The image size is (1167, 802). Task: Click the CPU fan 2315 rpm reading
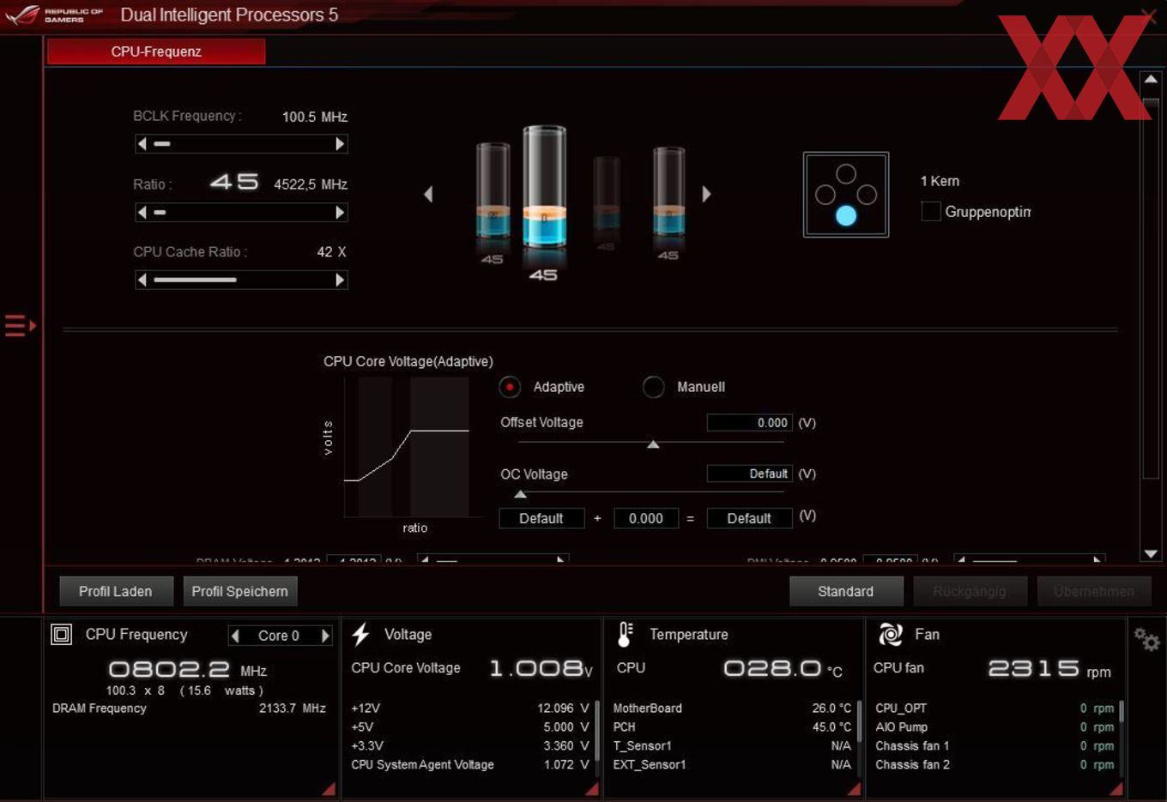coord(1049,669)
